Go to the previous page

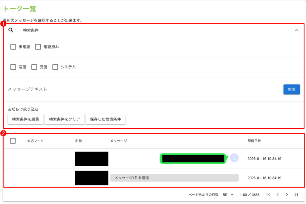(278, 195)
